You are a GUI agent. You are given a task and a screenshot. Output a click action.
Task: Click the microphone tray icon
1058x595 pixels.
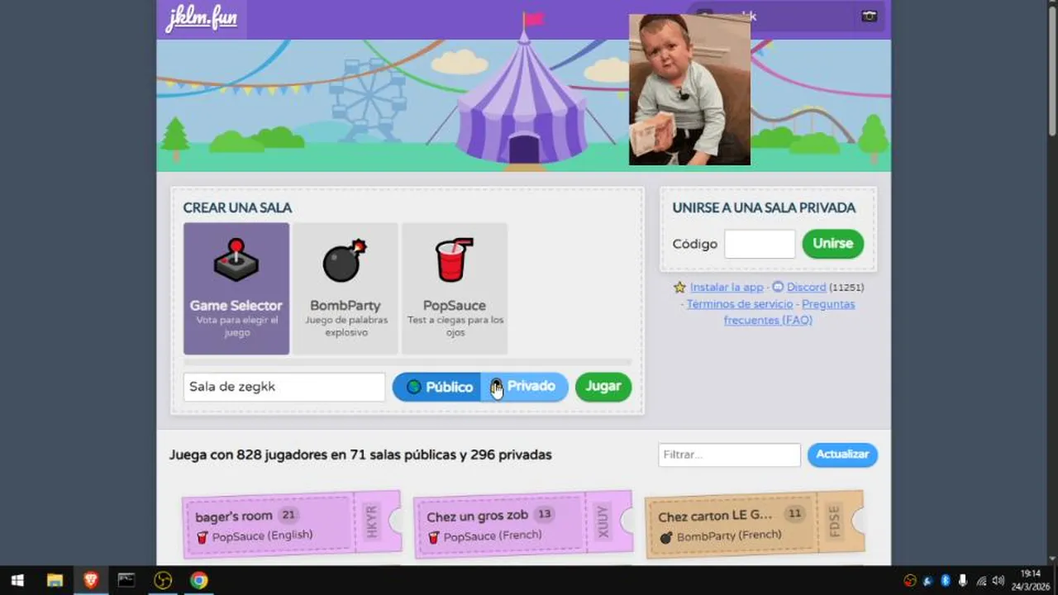click(963, 581)
